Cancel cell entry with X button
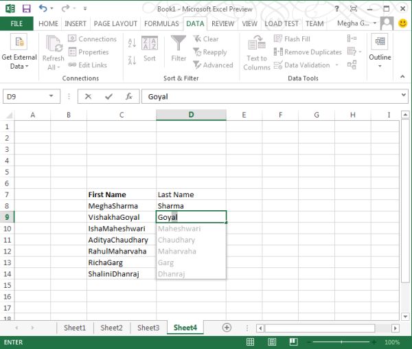The width and height of the screenshot is (412, 349). tap(88, 96)
